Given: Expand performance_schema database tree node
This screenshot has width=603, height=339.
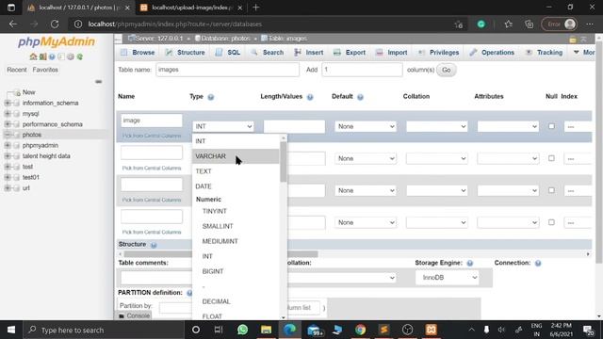Looking at the screenshot, I should [8, 124].
